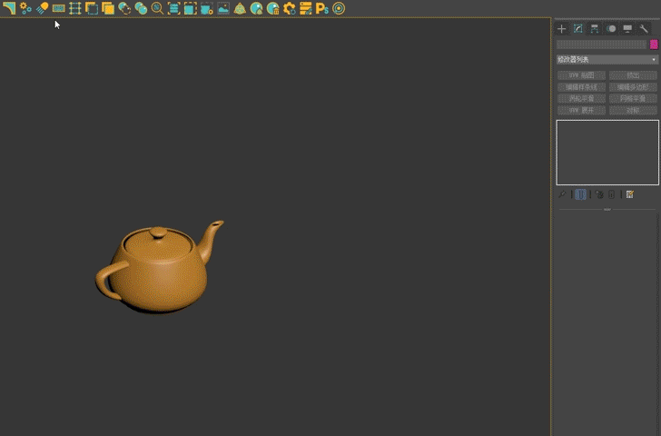This screenshot has height=436, width=661.
Task: Click the UVW 贴图 modifier button
Action: [x=580, y=75]
